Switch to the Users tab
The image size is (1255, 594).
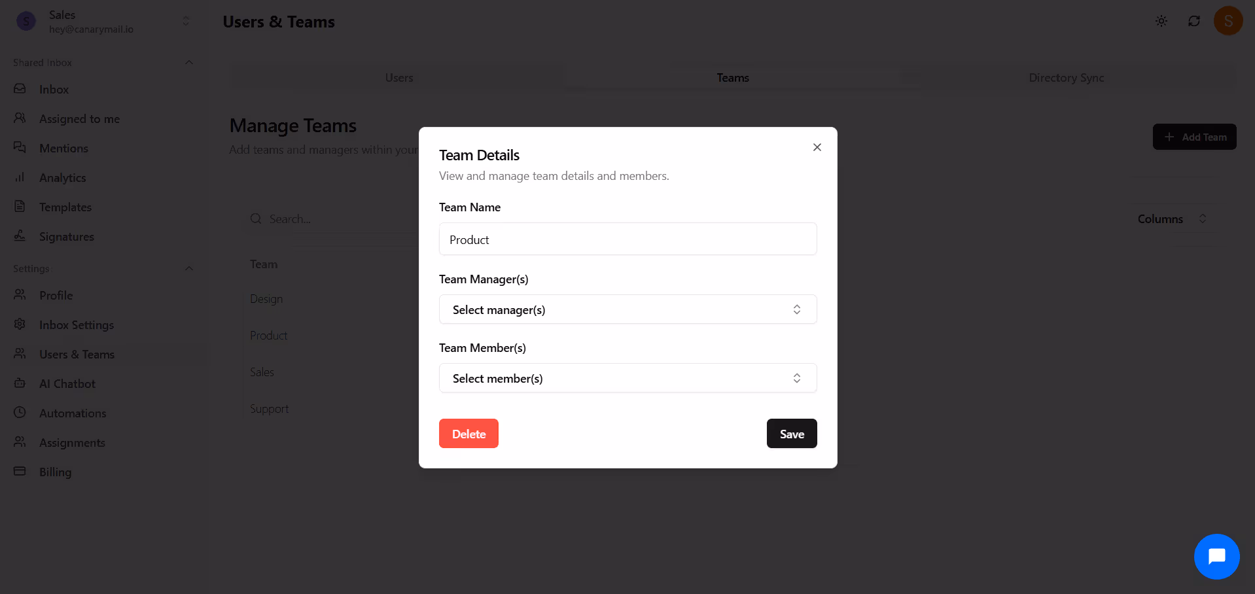tap(399, 78)
